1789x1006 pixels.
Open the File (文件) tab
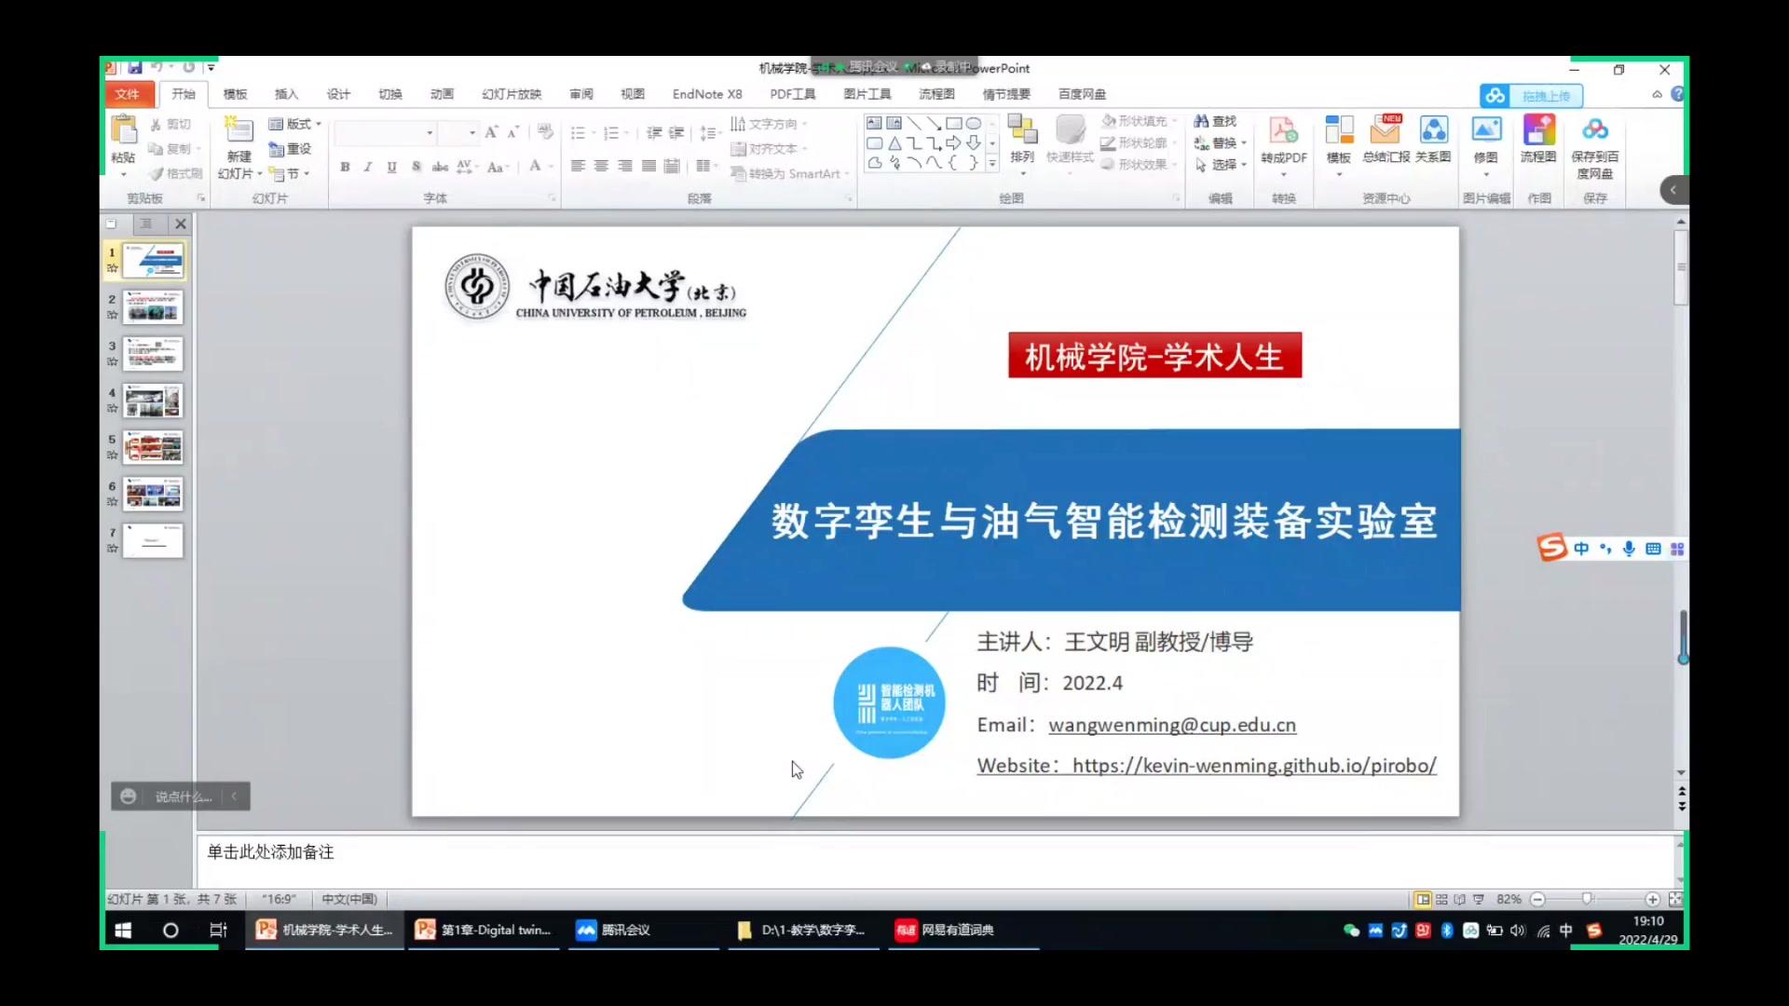click(x=128, y=94)
